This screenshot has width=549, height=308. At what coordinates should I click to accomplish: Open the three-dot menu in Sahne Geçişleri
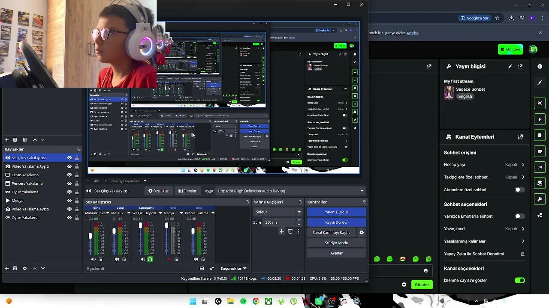[299, 231]
